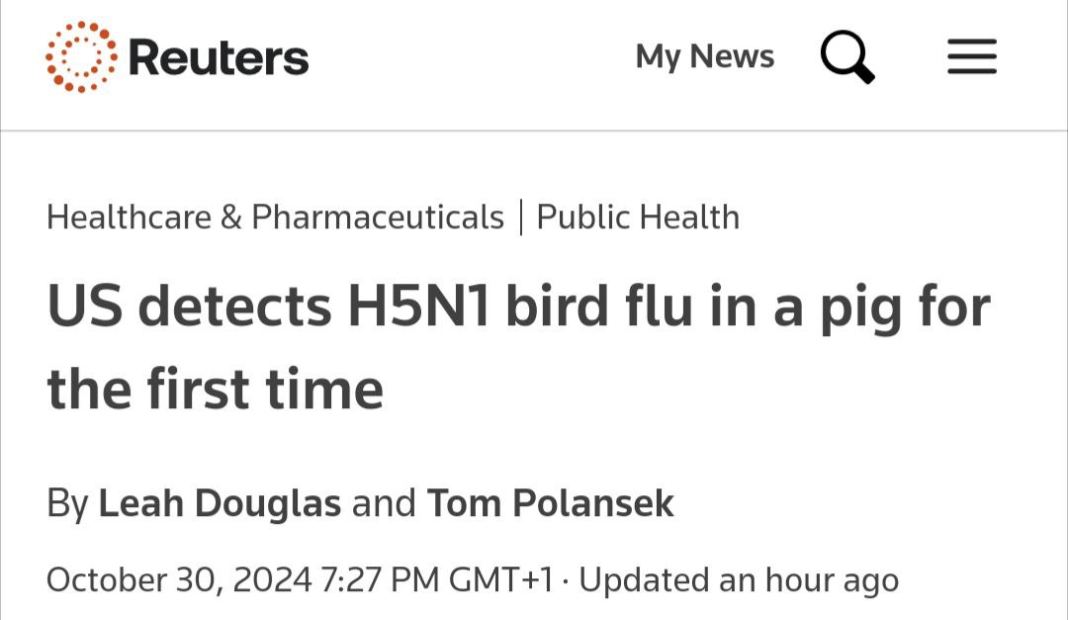Click the word "and" between author names

(384, 503)
